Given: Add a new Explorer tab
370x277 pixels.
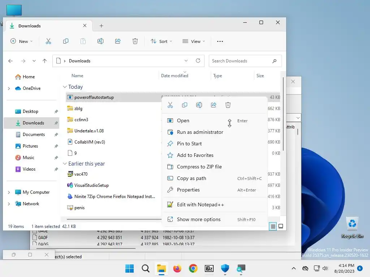Looking at the screenshot, I should click(101, 26).
